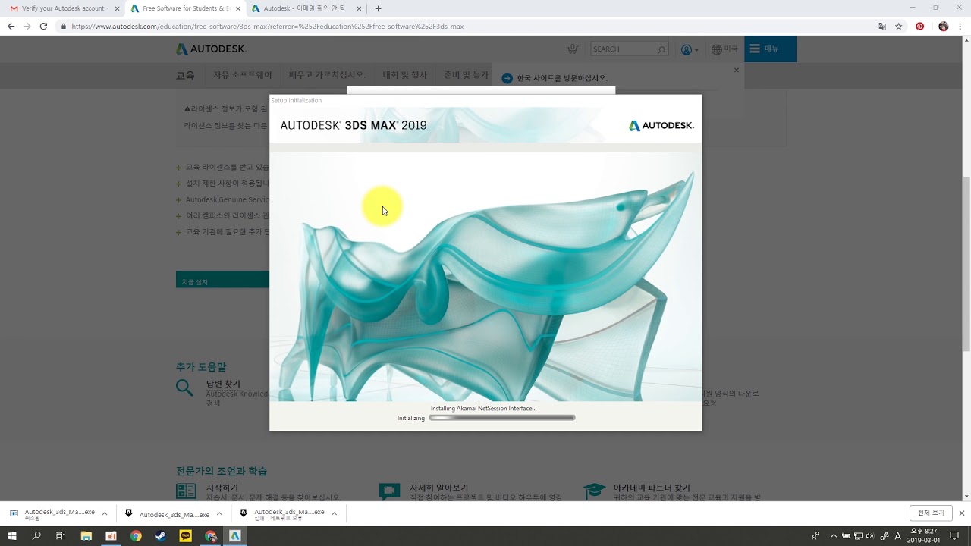The width and height of the screenshot is (971, 546).
Task: Expand options for the second Autodesk_3ds_Max download
Action: click(x=219, y=513)
